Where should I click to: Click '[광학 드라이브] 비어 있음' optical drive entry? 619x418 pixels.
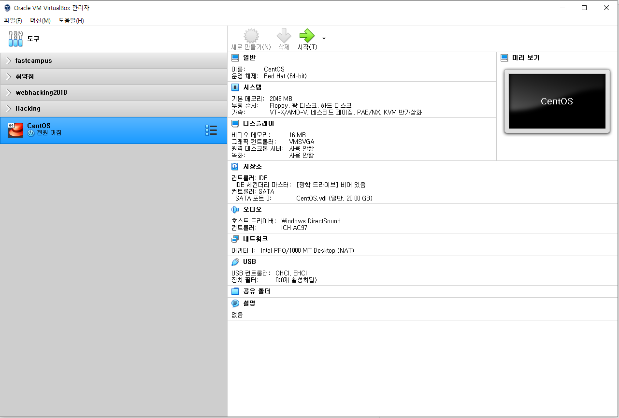pyautogui.click(x=331, y=185)
